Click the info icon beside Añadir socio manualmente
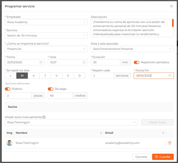 44,117
